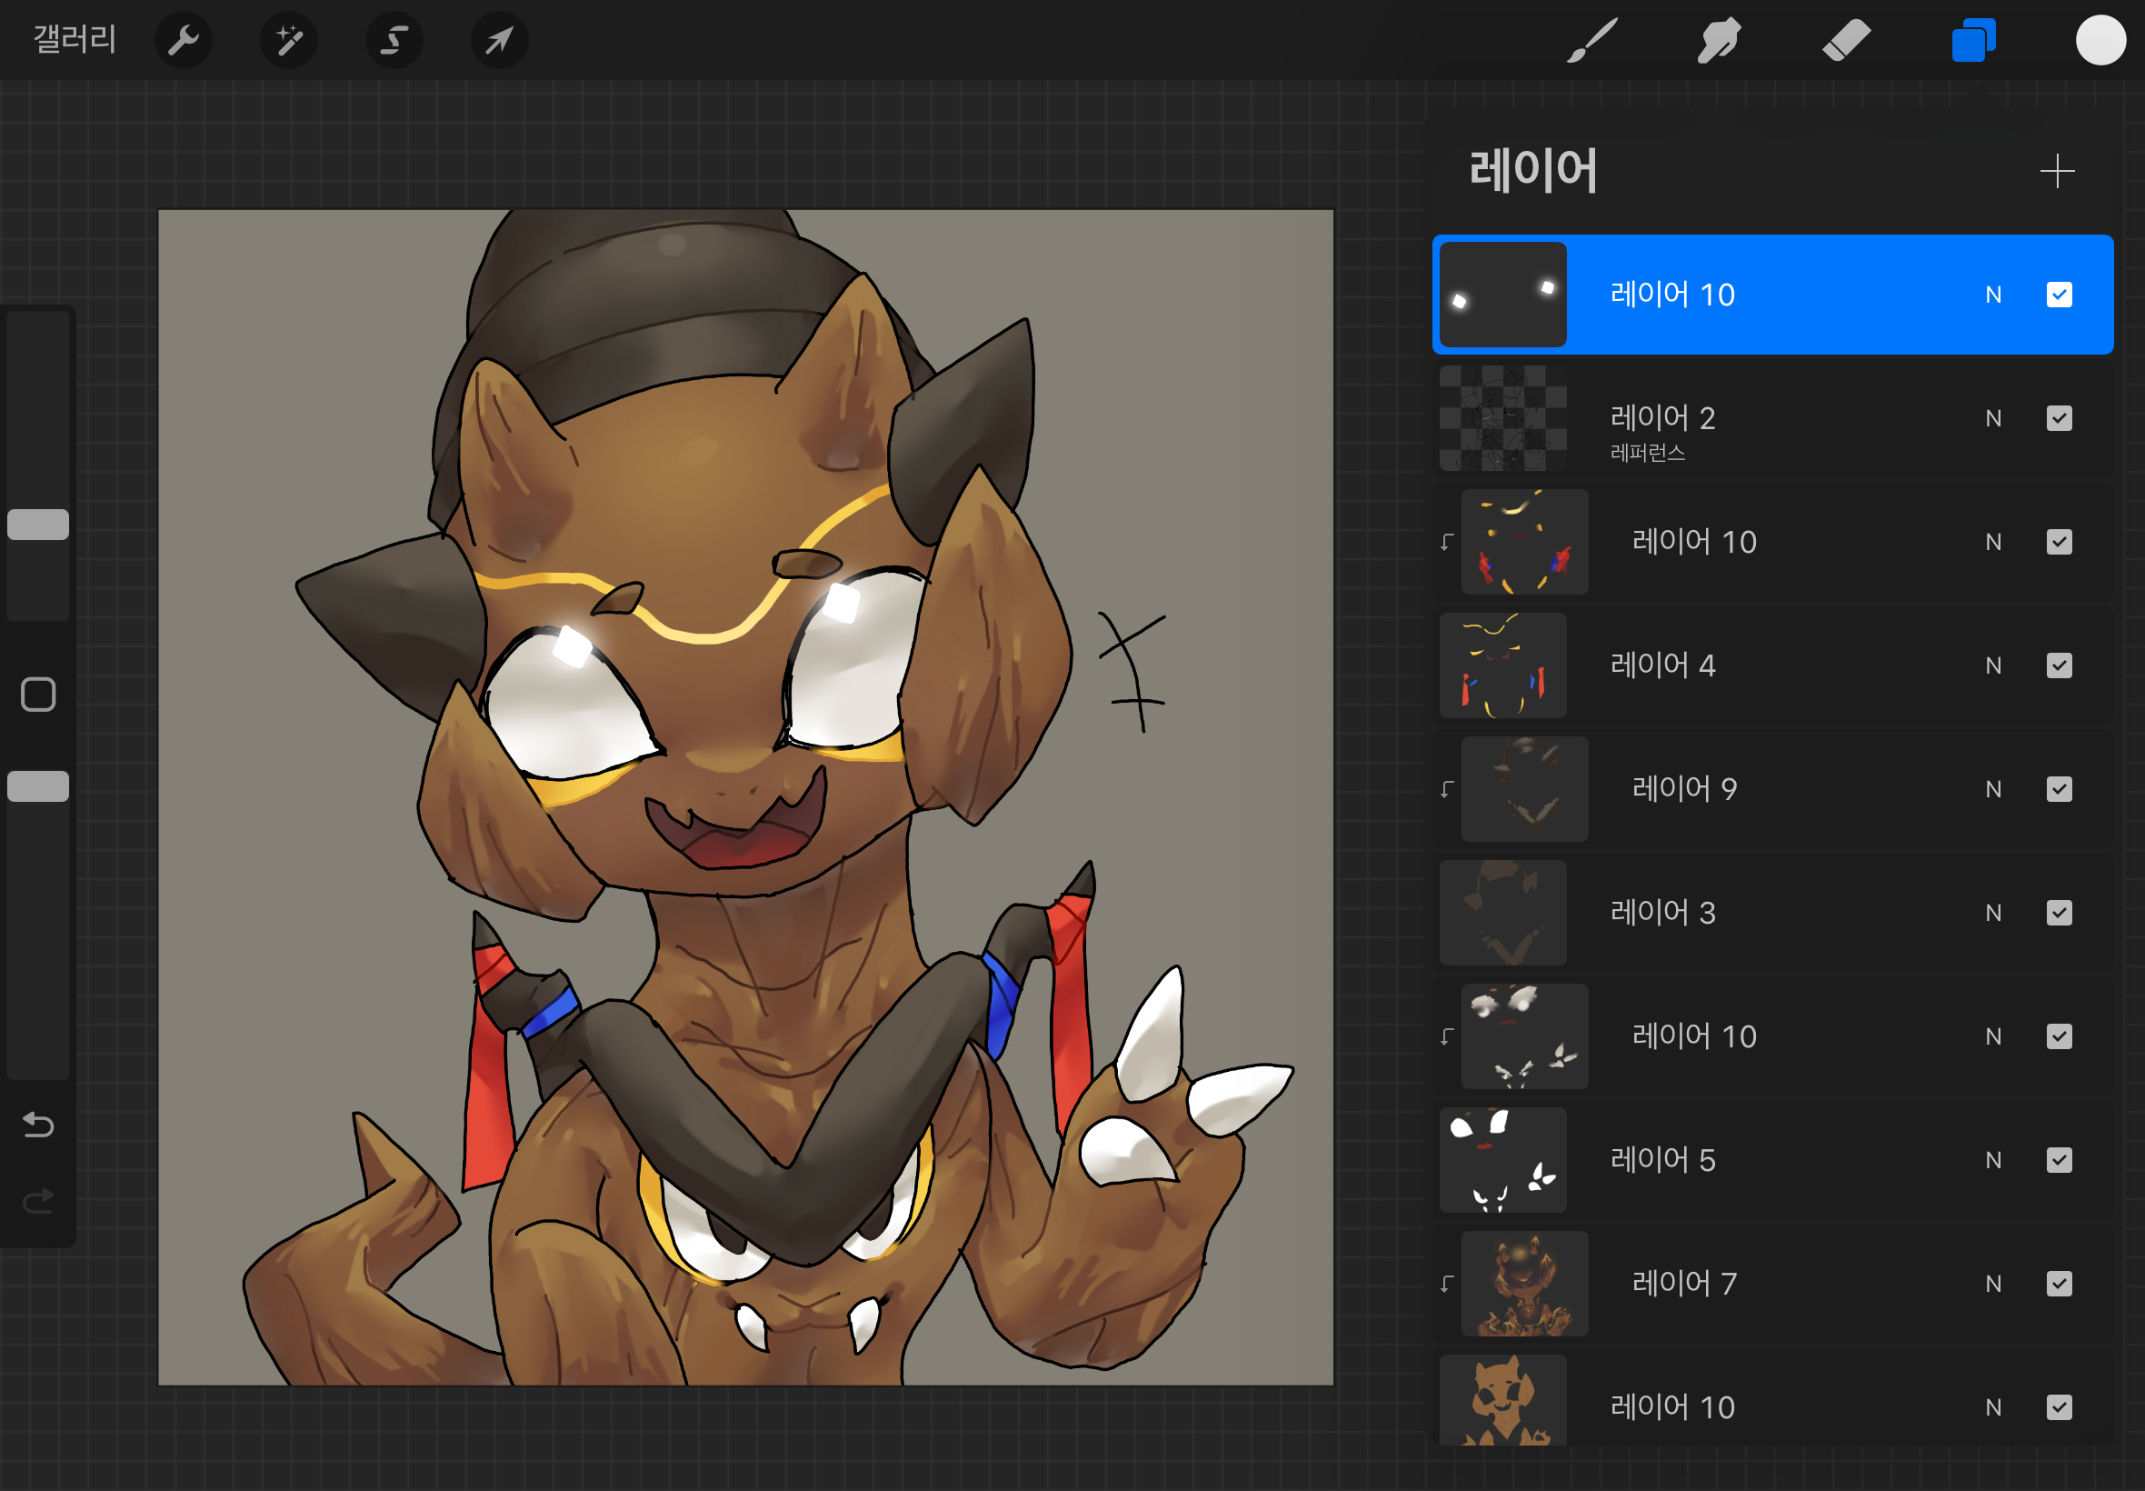Open the white color swatch picker
The height and width of the screenshot is (1491, 2145).
(2100, 40)
